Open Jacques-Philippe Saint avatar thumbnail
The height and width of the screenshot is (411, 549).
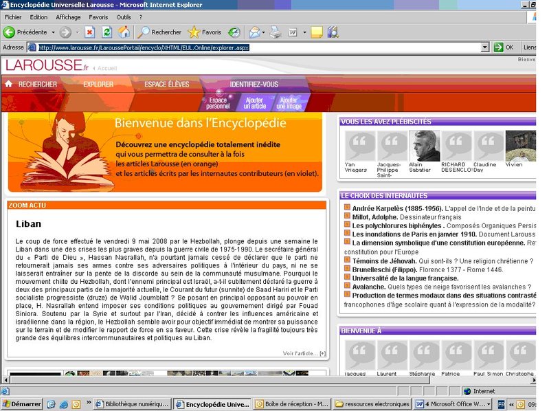pos(392,146)
